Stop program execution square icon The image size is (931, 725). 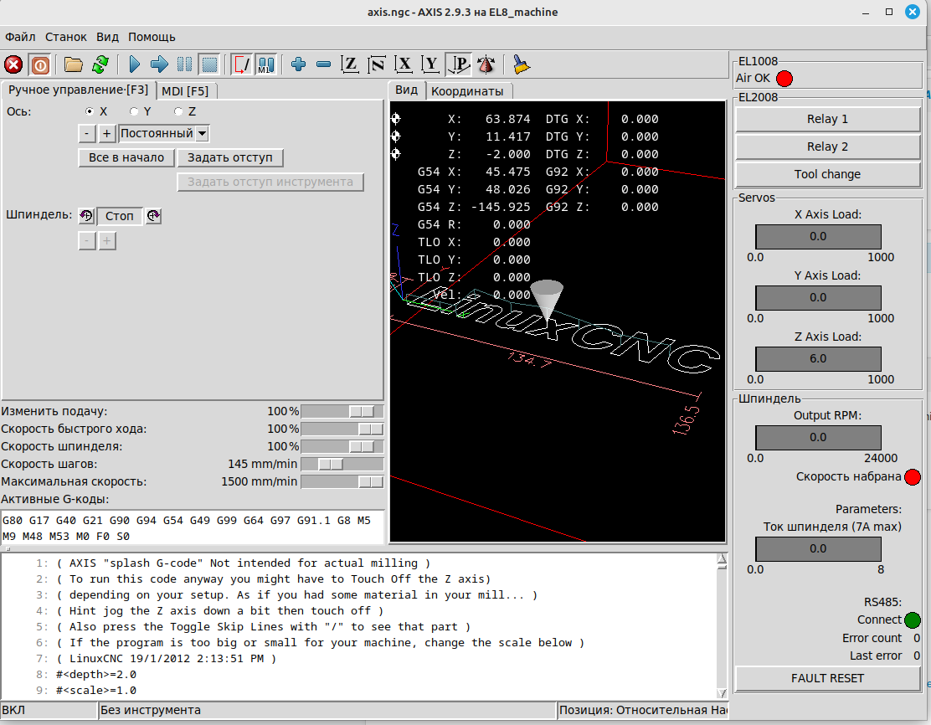pos(209,64)
